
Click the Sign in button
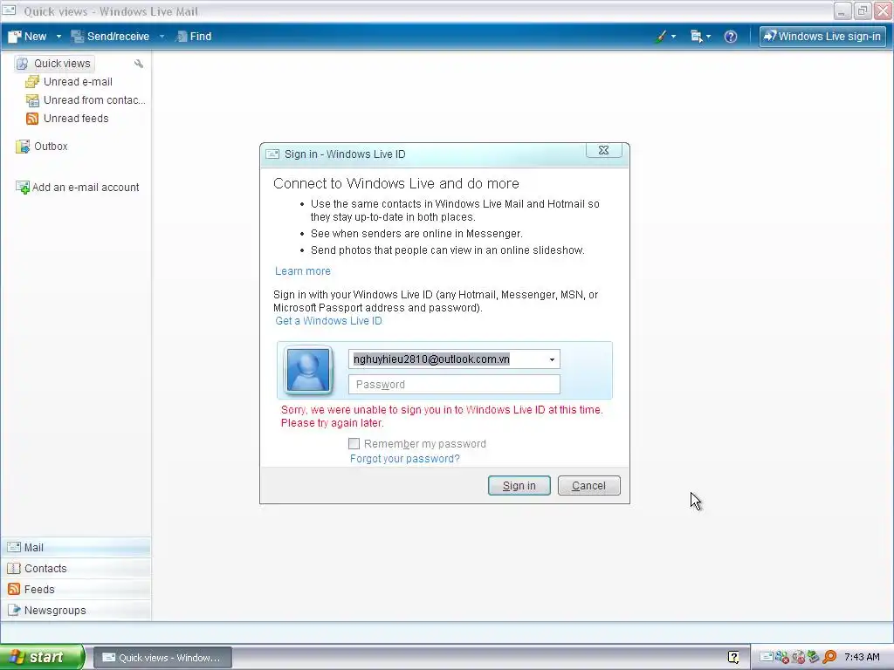(519, 486)
